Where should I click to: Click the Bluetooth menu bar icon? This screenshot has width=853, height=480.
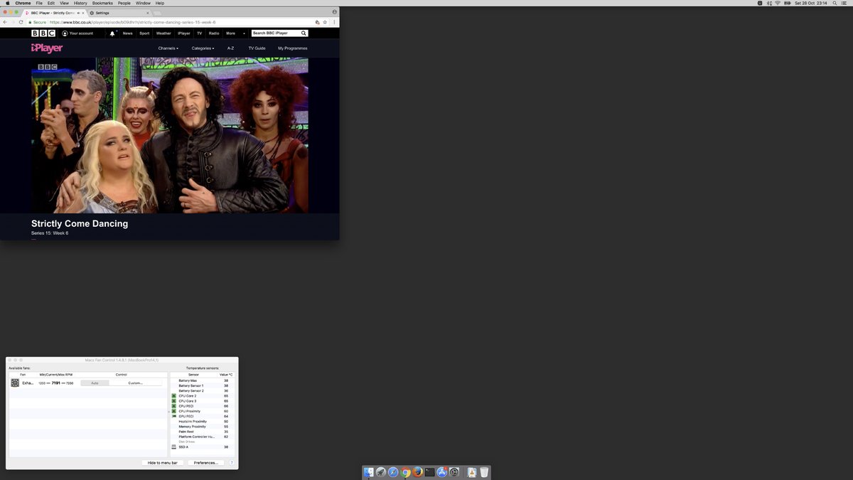click(x=769, y=3)
